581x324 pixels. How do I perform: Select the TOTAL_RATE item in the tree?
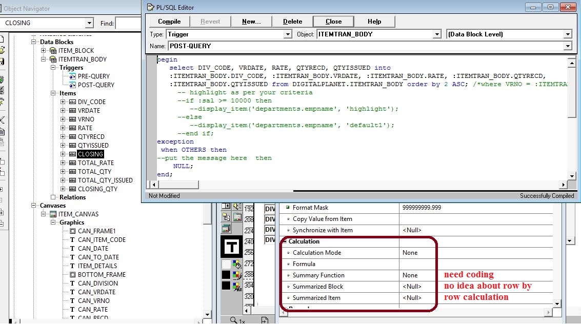[95, 163]
